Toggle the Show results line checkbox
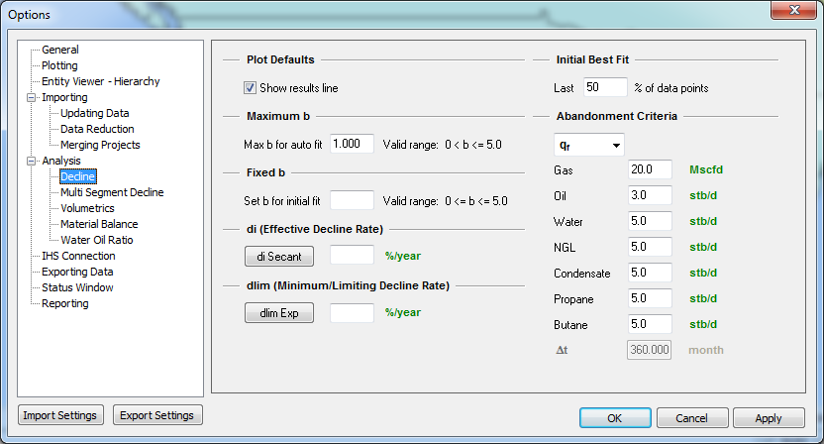The width and height of the screenshot is (824, 444). [251, 88]
